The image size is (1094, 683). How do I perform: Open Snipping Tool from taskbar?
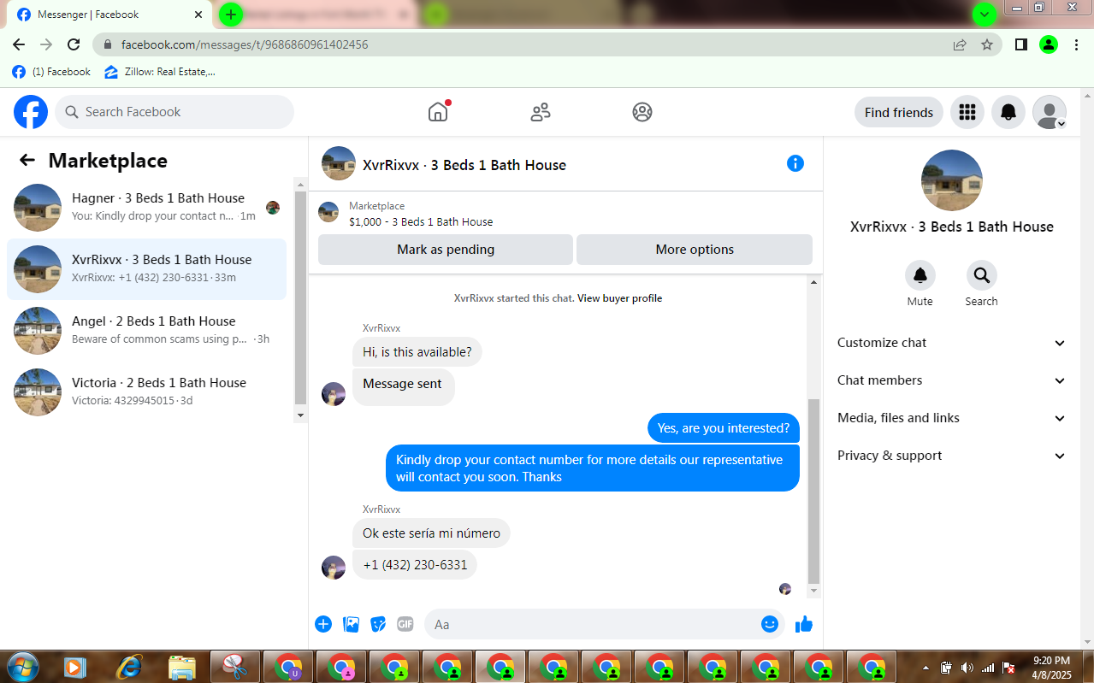[x=234, y=667]
